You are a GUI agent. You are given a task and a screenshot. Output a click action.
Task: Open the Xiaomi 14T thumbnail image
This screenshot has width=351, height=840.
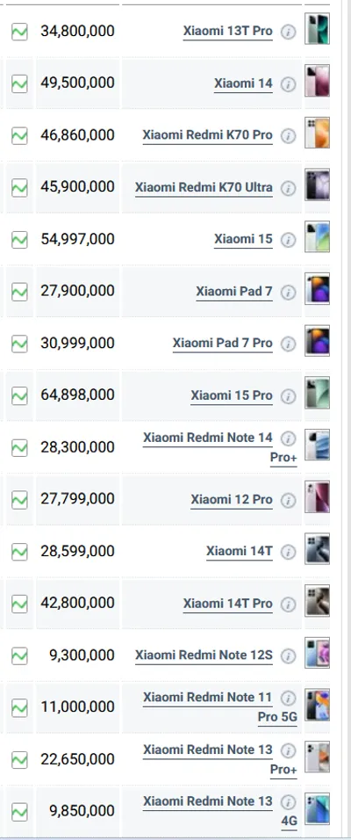(x=318, y=548)
